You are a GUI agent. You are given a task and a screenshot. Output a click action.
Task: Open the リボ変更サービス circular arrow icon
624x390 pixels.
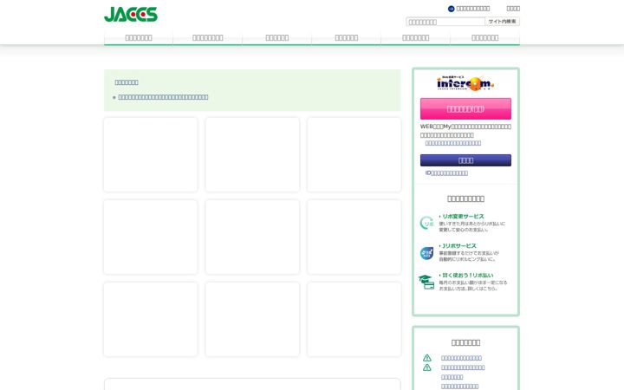pyautogui.click(x=426, y=223)
